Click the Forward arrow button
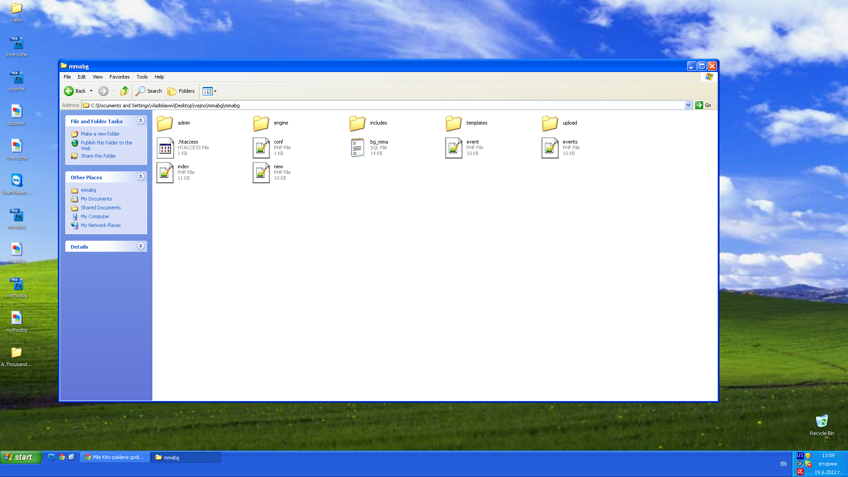848x477 pixels. coord(103,91)
